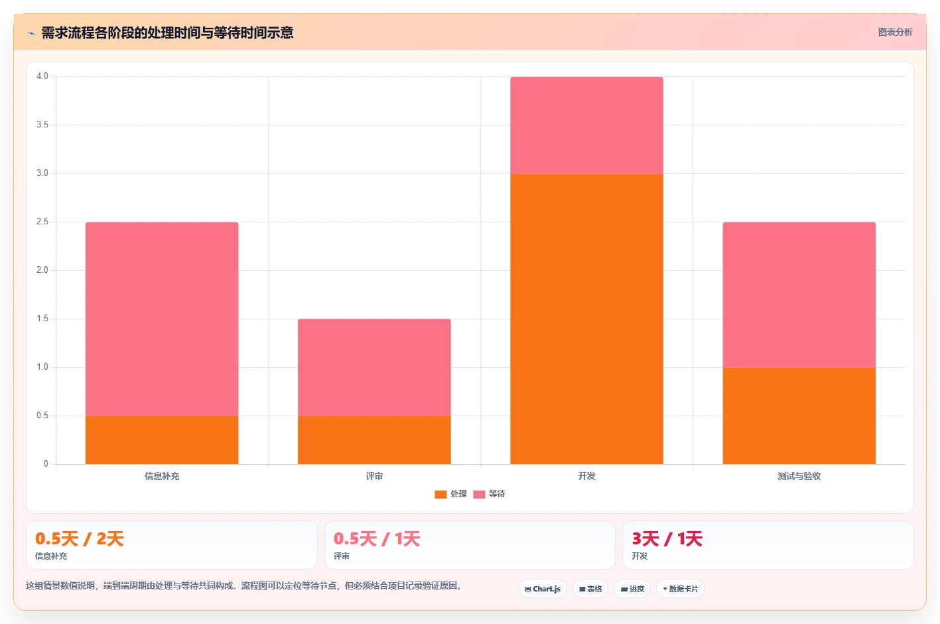Open the 0.5天 / 2天 信息补充 data card
This screenshot has height=624, width=940.
click(172, 545)
